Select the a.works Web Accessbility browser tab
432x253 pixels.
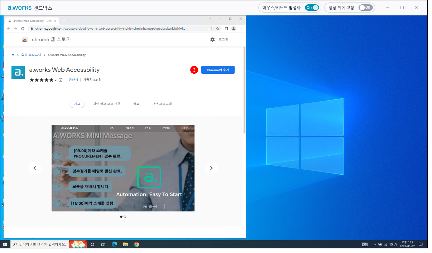pyautogui.click(x=33, y=21)
